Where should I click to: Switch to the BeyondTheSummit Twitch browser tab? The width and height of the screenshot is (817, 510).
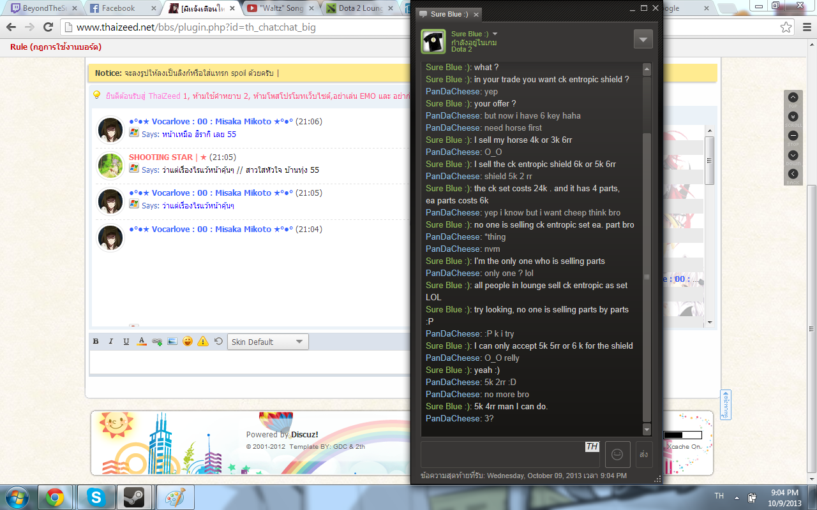43,8
